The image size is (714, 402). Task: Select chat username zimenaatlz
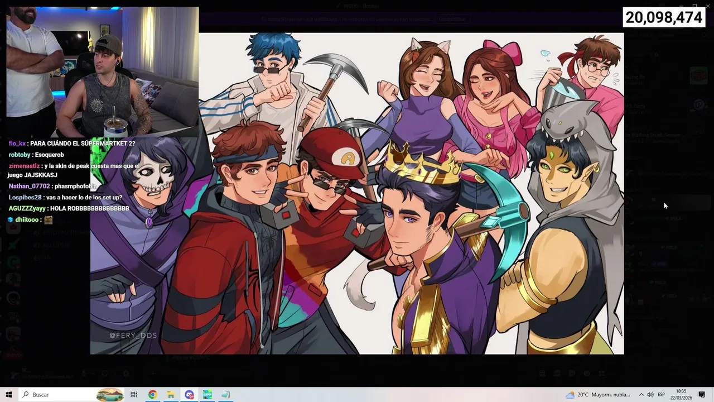[24, 166]
